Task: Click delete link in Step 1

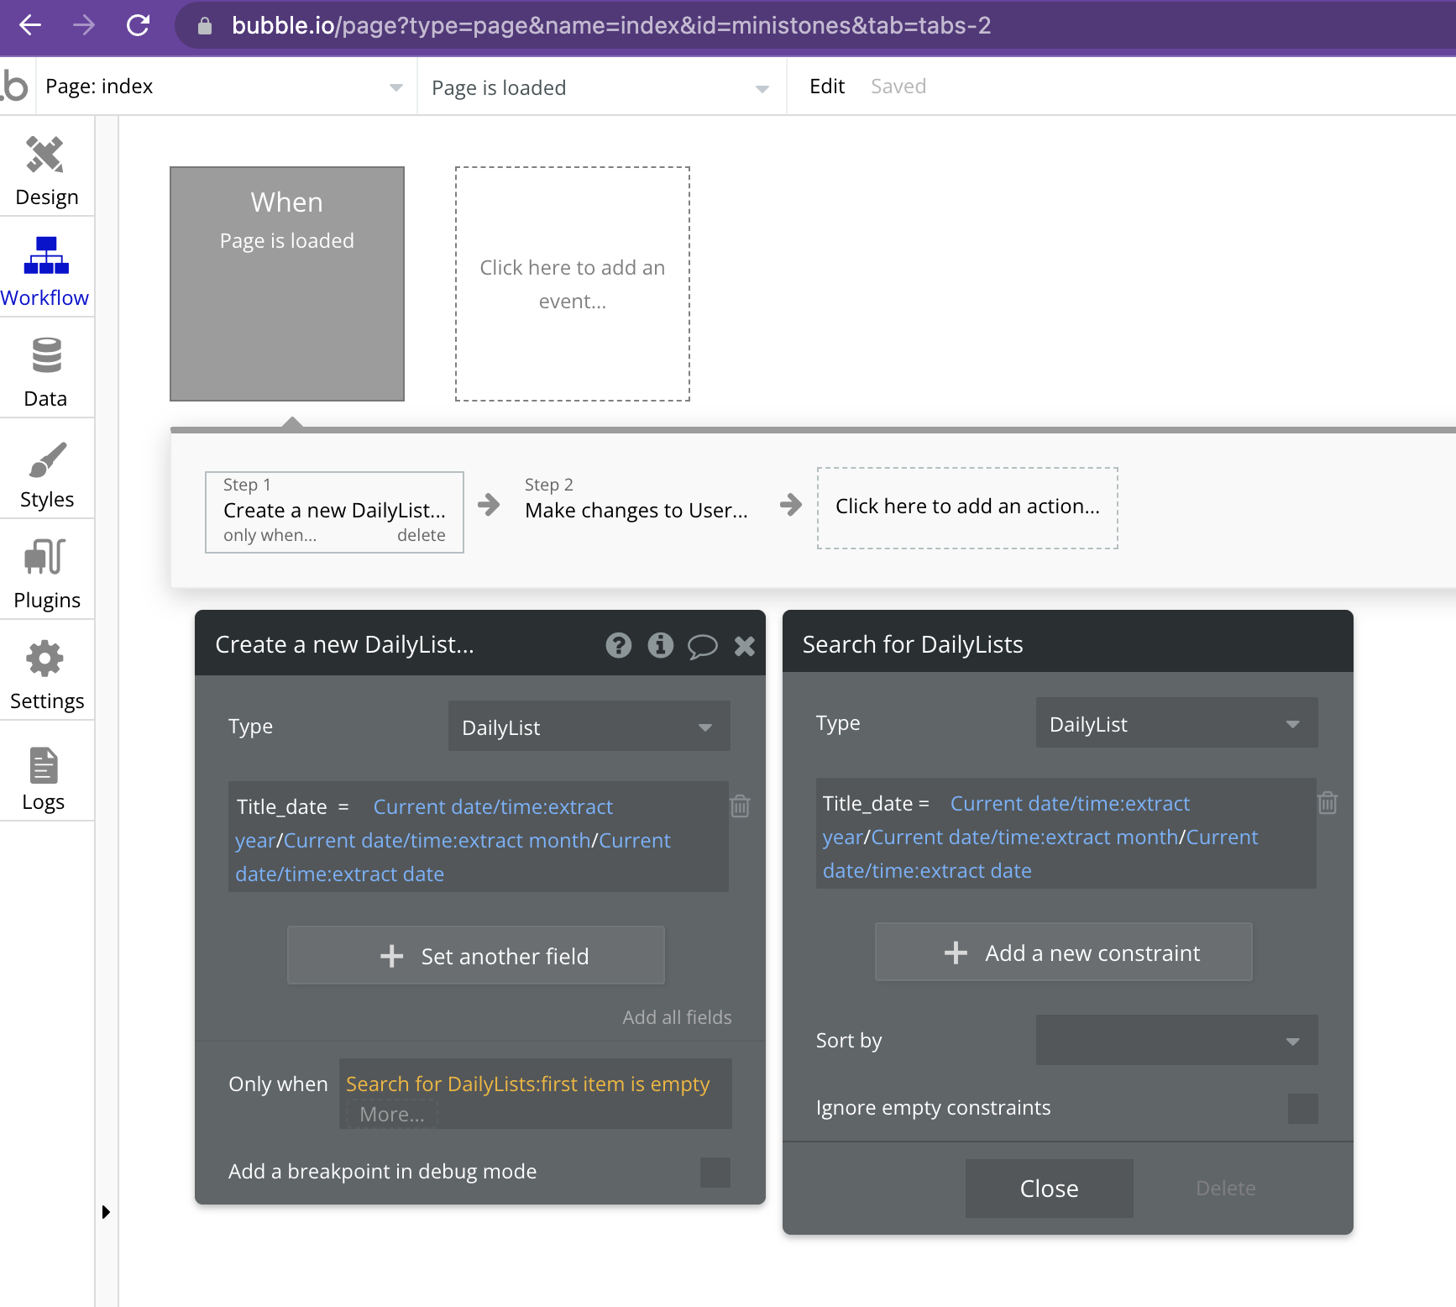Action: [422, 535]
